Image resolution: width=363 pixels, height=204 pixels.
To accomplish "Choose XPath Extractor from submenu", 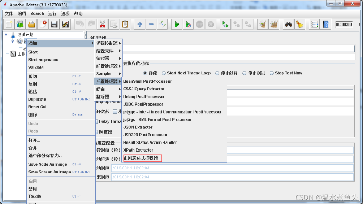I will point(174,150).
